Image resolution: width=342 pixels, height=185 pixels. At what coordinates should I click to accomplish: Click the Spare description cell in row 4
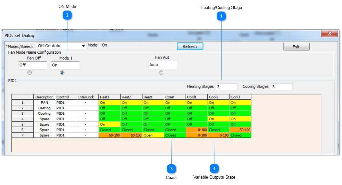[x=44, y=119]
